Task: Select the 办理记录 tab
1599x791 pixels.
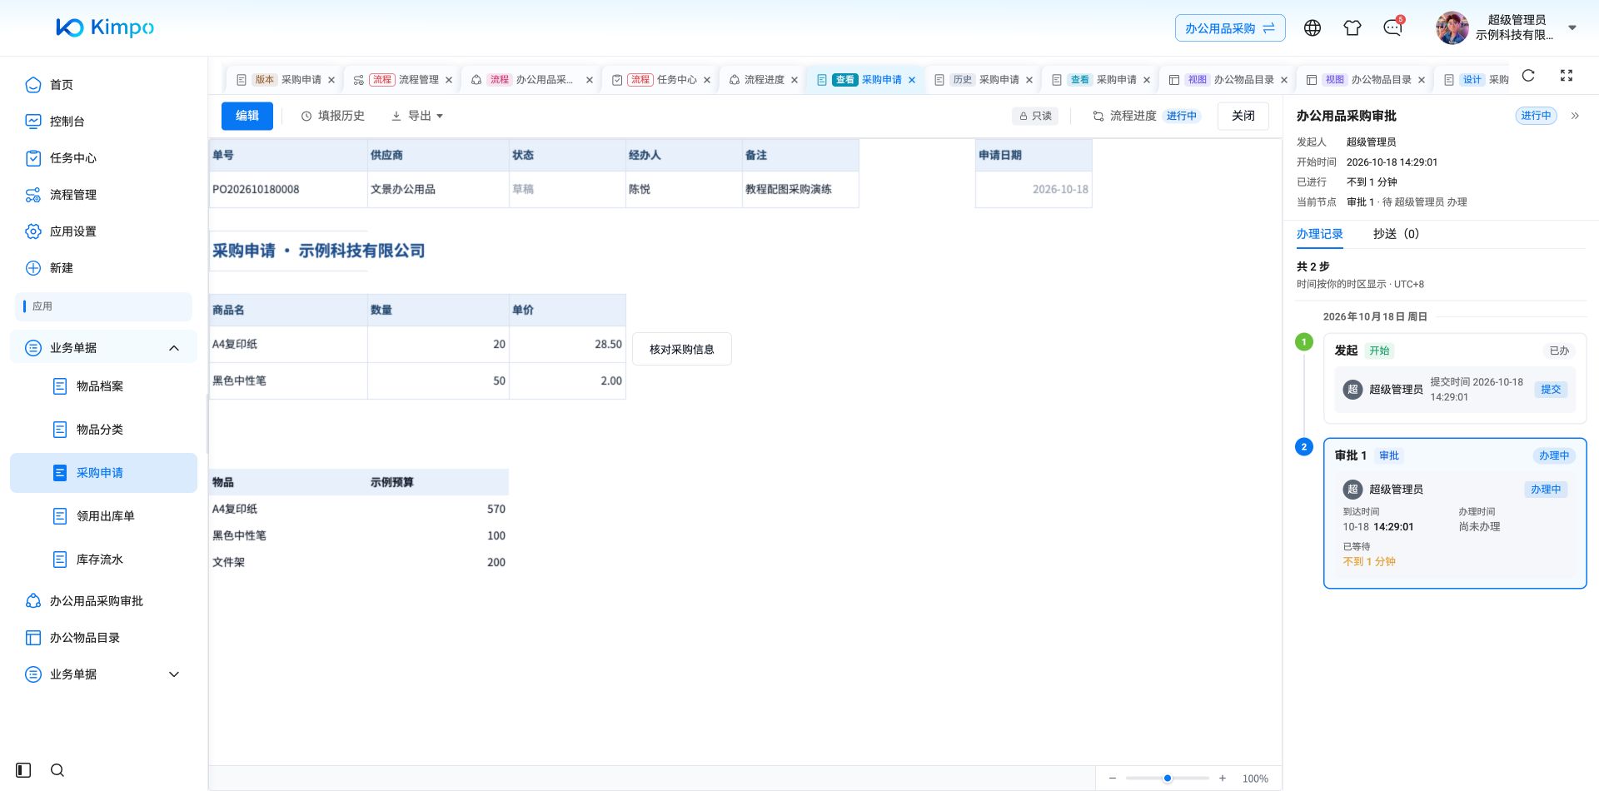Action: 1319,234
